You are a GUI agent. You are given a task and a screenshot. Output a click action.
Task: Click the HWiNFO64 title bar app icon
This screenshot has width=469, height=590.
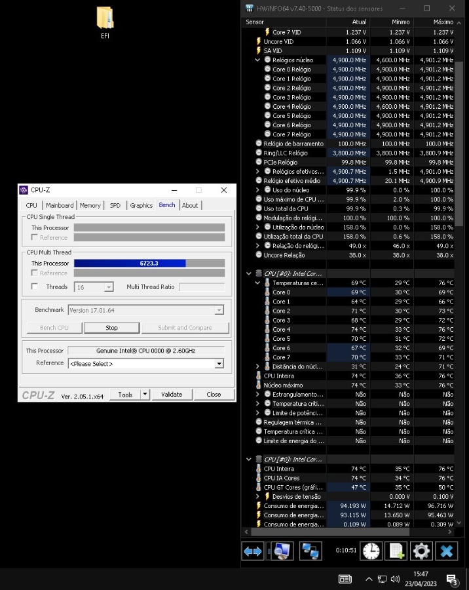pos(250,9)
